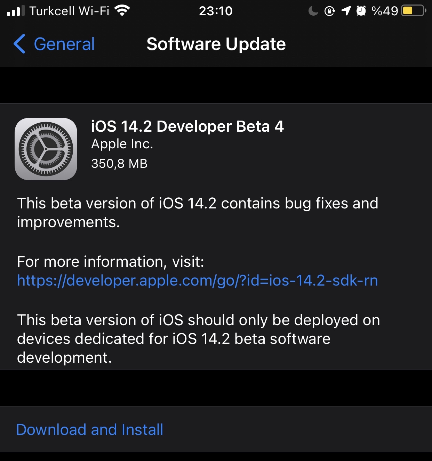Tap the bug fixes and improvements description
This screenshot has height=461, width=432.
tap(198, 213)
